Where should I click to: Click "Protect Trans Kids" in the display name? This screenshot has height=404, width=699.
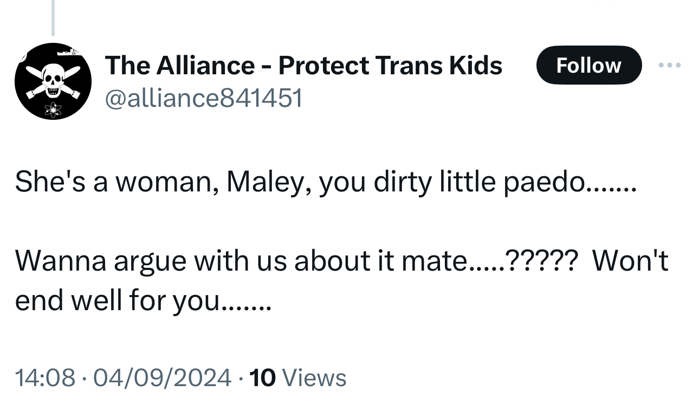(x=390, y=66)
